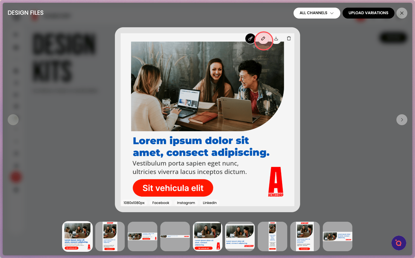Image resolution: width=415 pixels, height=258 pixels.
Task: Select the third thumbnail, a wide banner
Action: 143,236
